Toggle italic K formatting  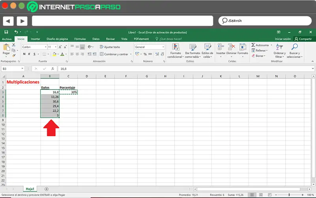(x=29, y=54)
